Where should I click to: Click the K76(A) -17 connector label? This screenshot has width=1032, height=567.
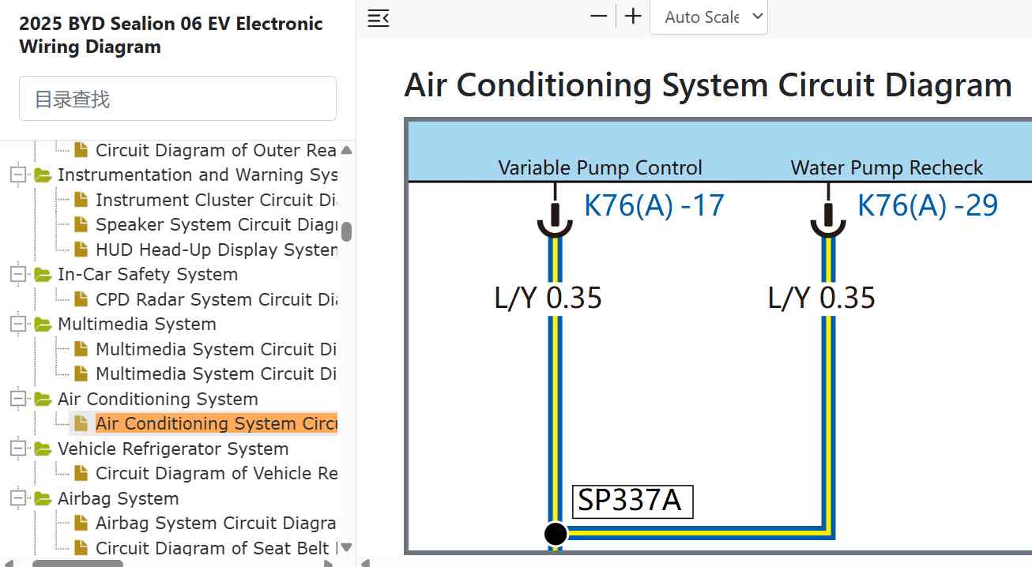click(654, 205)
